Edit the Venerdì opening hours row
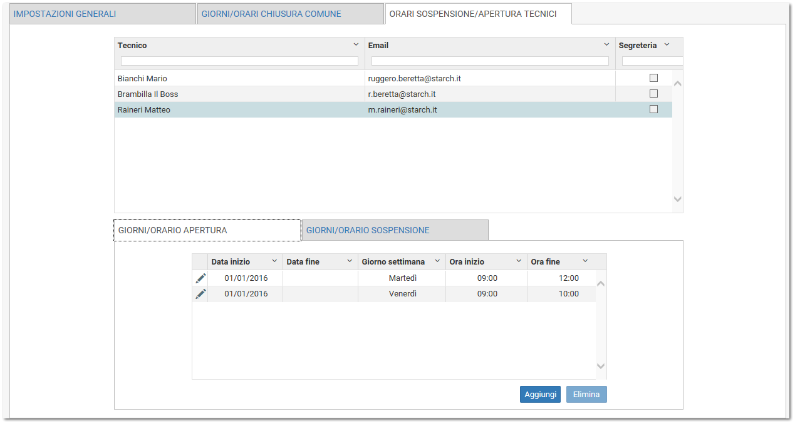Image resolution: width=795 pixels, height=424 pixels. 200,294
